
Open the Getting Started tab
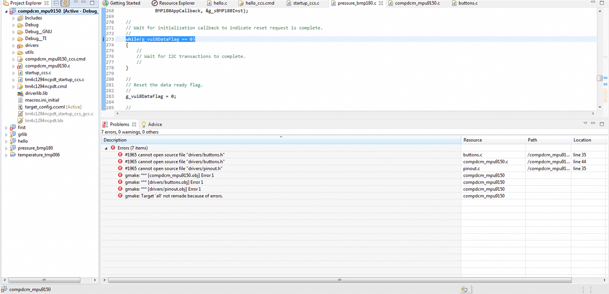(x=121, y=3)
